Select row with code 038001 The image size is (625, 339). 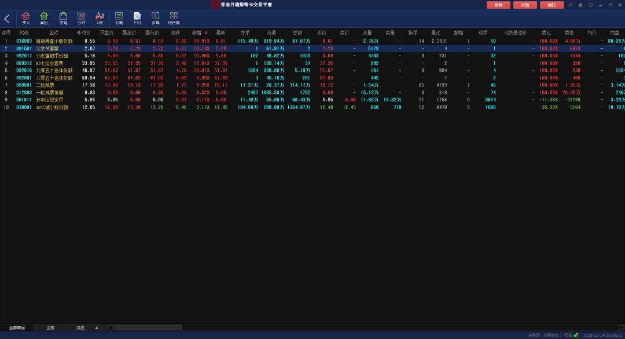click(x=24, y=107)
